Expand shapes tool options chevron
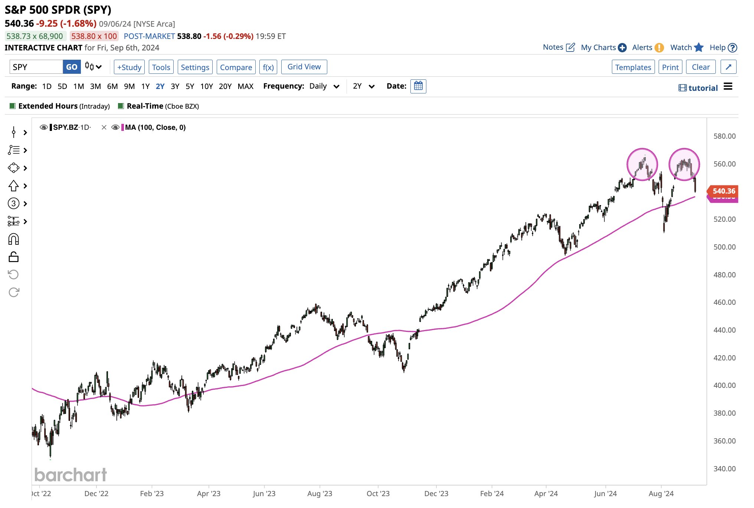Viewport: 754px width, 508px height. coord(25,168)
